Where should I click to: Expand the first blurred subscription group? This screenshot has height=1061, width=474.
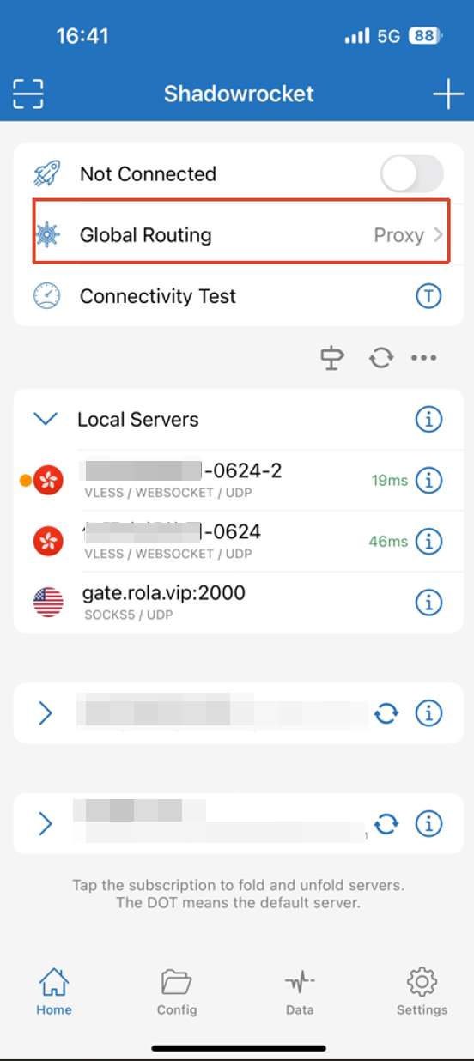[46, 712]
